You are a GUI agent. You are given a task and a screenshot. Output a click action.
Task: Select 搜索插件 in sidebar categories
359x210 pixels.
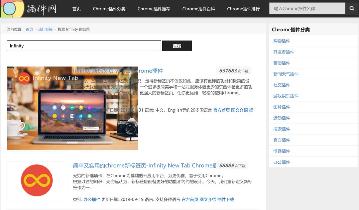pyautogui.click(x=282, y=129)
